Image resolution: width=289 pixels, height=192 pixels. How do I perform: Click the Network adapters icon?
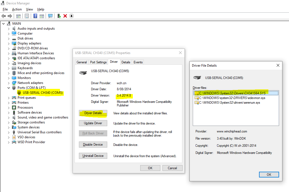14,83
